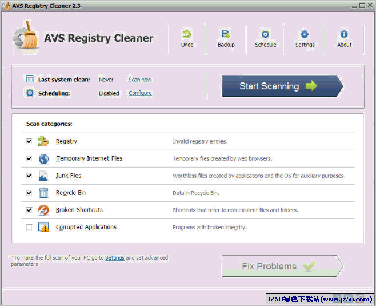Uncheck Temporary Internet Files checkbox
376x306 pixels.
(x=29, y=158)
